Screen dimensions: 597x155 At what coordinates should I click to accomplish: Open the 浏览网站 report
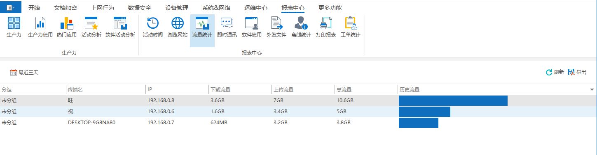(x=178, y=27)
